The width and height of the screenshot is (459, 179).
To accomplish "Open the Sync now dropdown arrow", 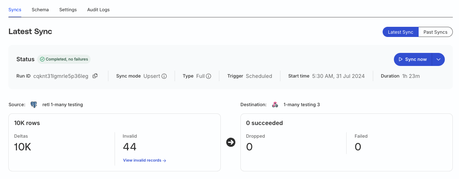I will (438, 59).
